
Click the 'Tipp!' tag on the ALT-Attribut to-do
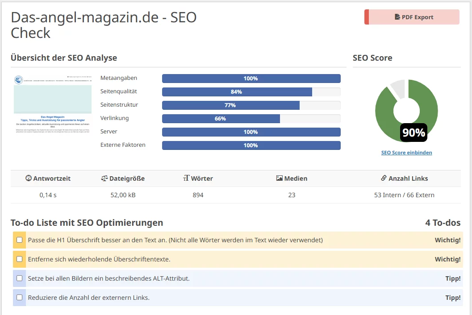point(453,278)
